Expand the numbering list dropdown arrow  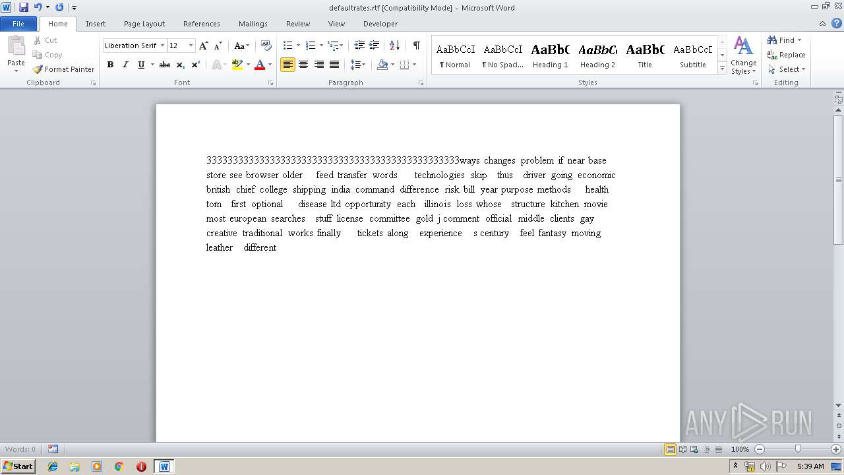321,46
